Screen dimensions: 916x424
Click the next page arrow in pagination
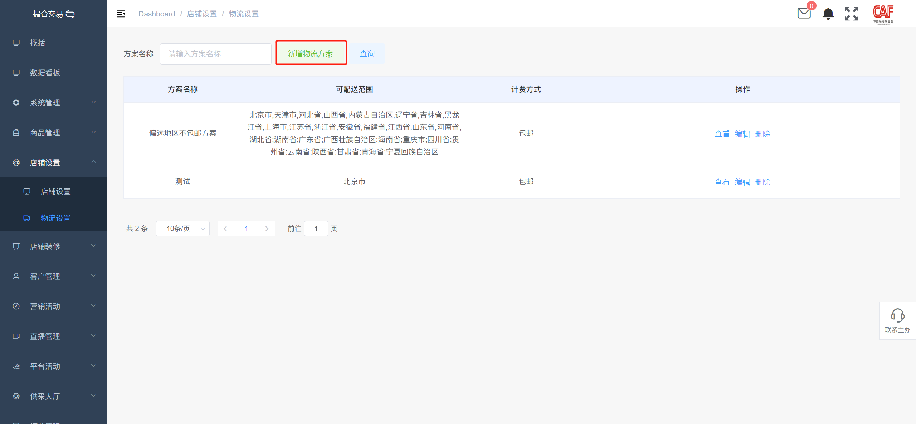click(x=267, y=229)
